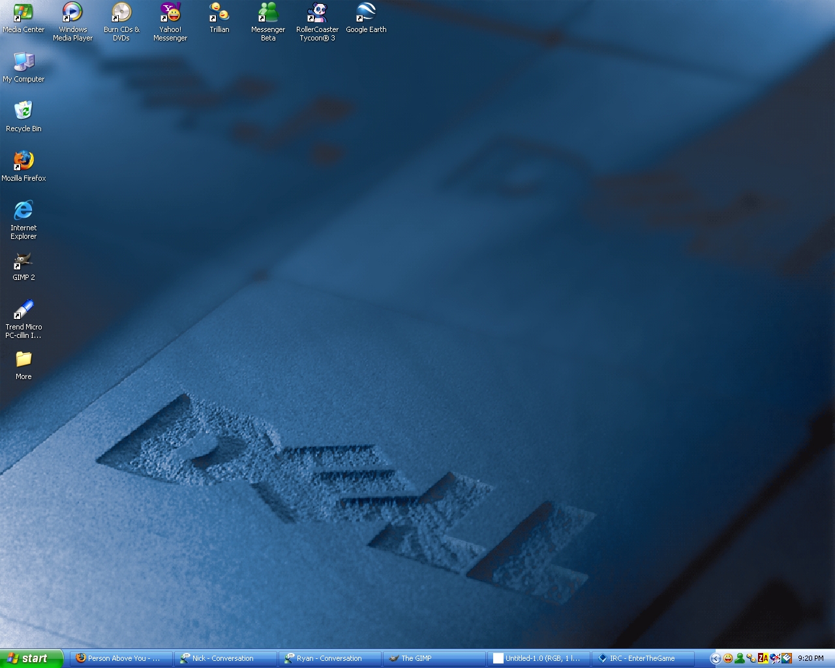Viewport: 835px width, 668px height.
Task: Click the system clock showing 9:20 PM
Action: click(x=811, y=658)
